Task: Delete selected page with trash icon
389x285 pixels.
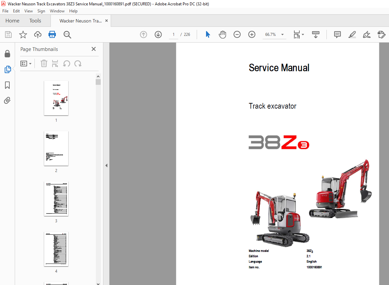Action: pos(44,63)
